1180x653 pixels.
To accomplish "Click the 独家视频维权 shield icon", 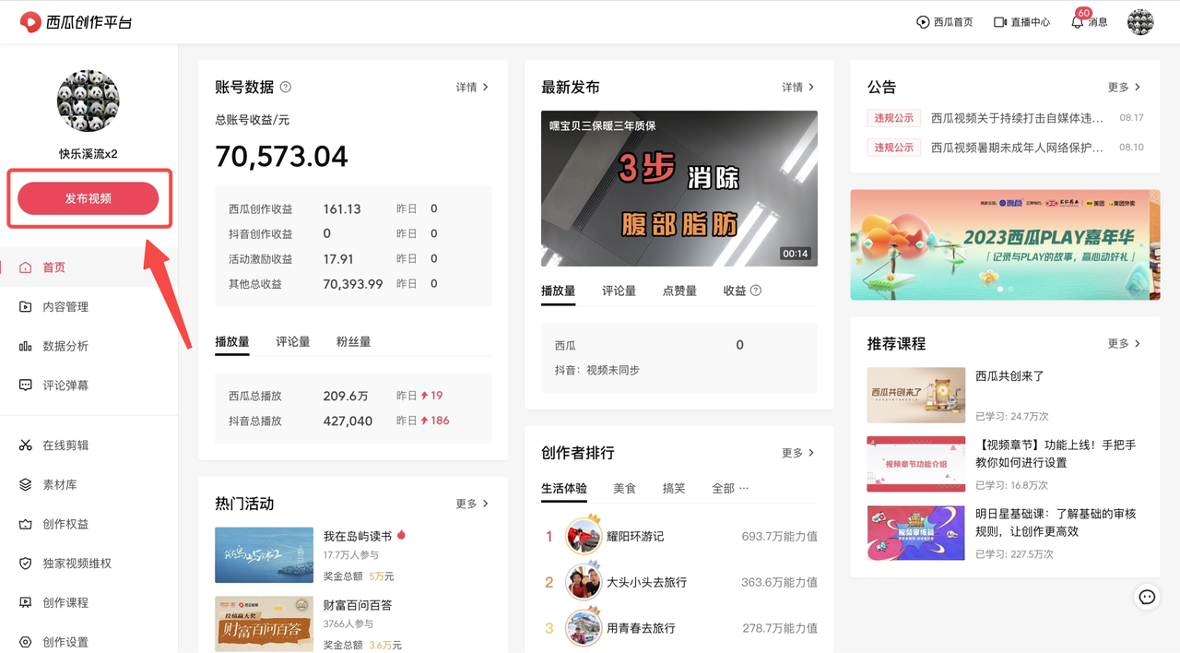I will [26, 564].
